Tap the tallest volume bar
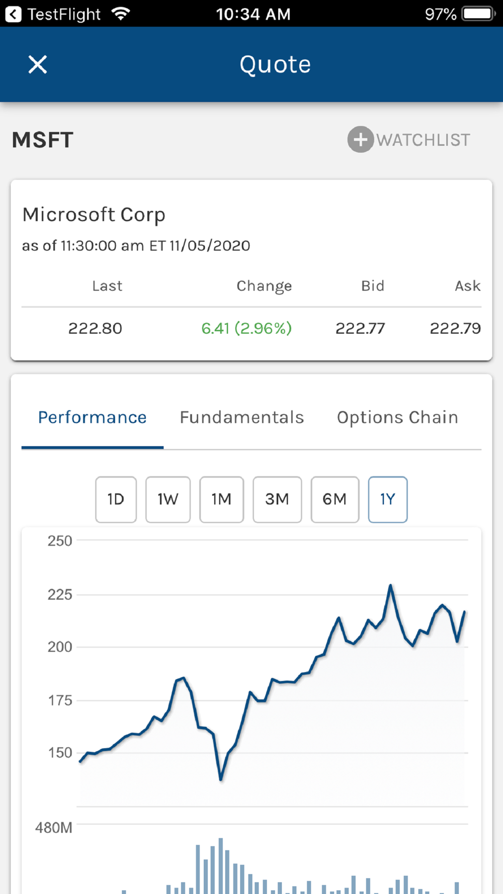The image size is (503, 894). [220, 865]
